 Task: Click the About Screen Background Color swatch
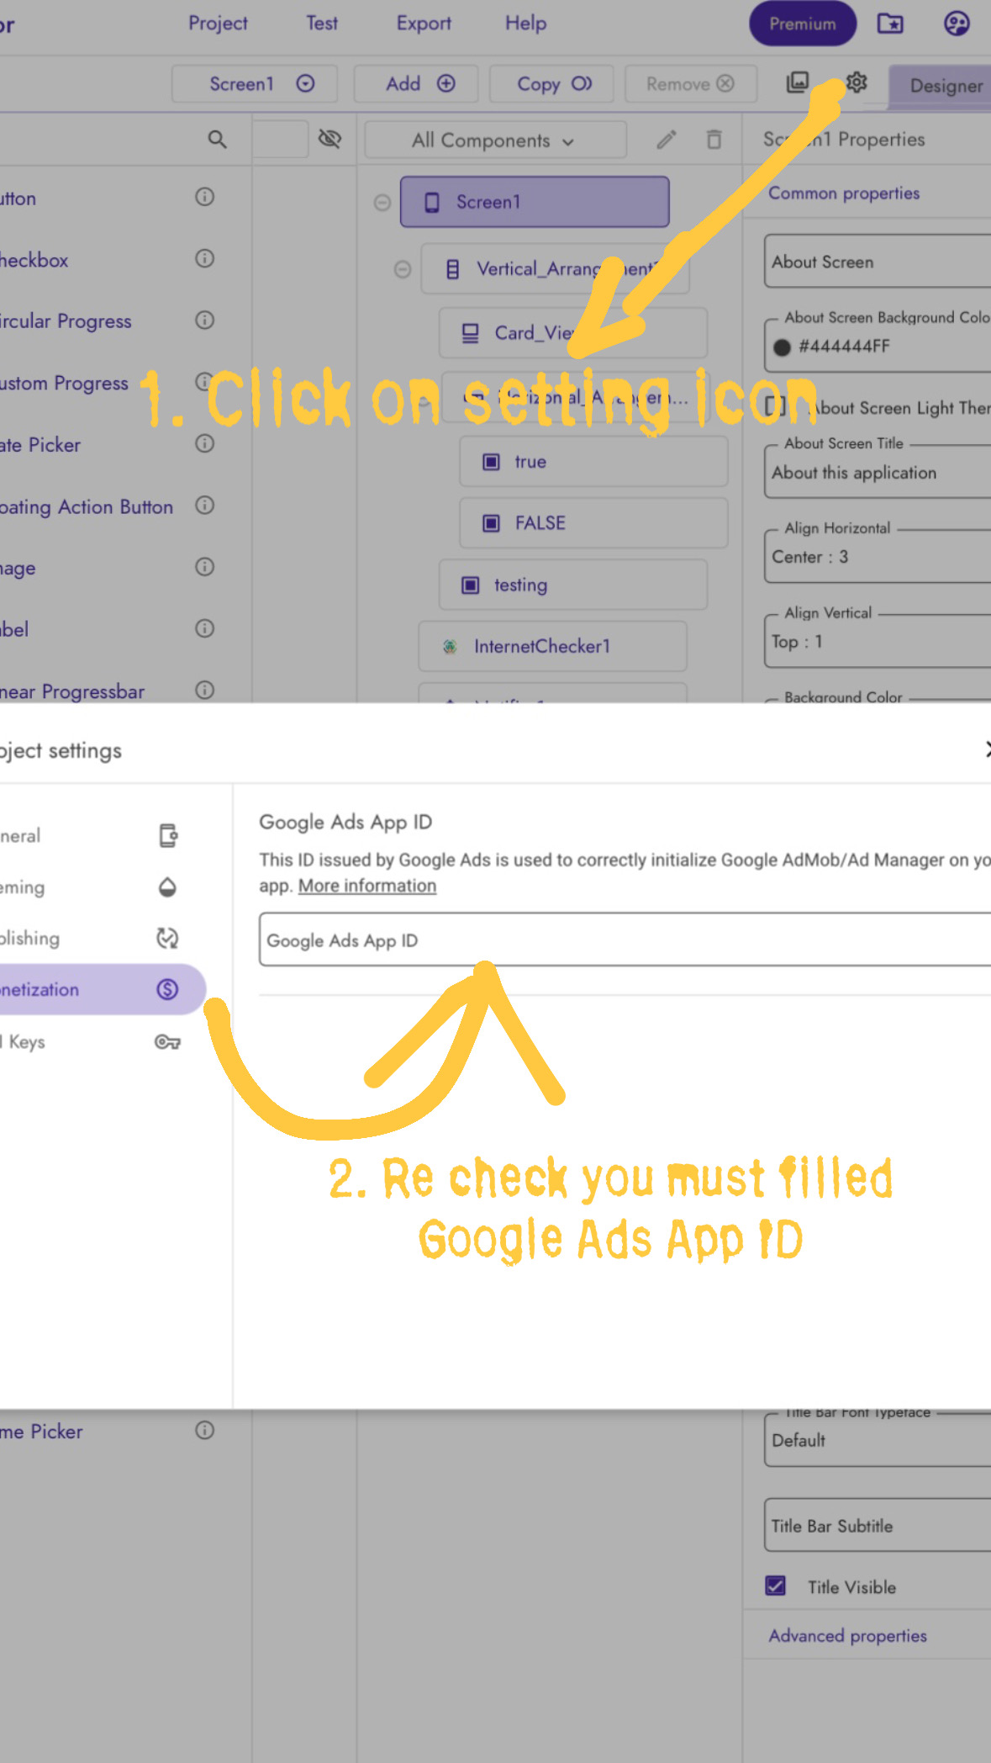point(782,347)
